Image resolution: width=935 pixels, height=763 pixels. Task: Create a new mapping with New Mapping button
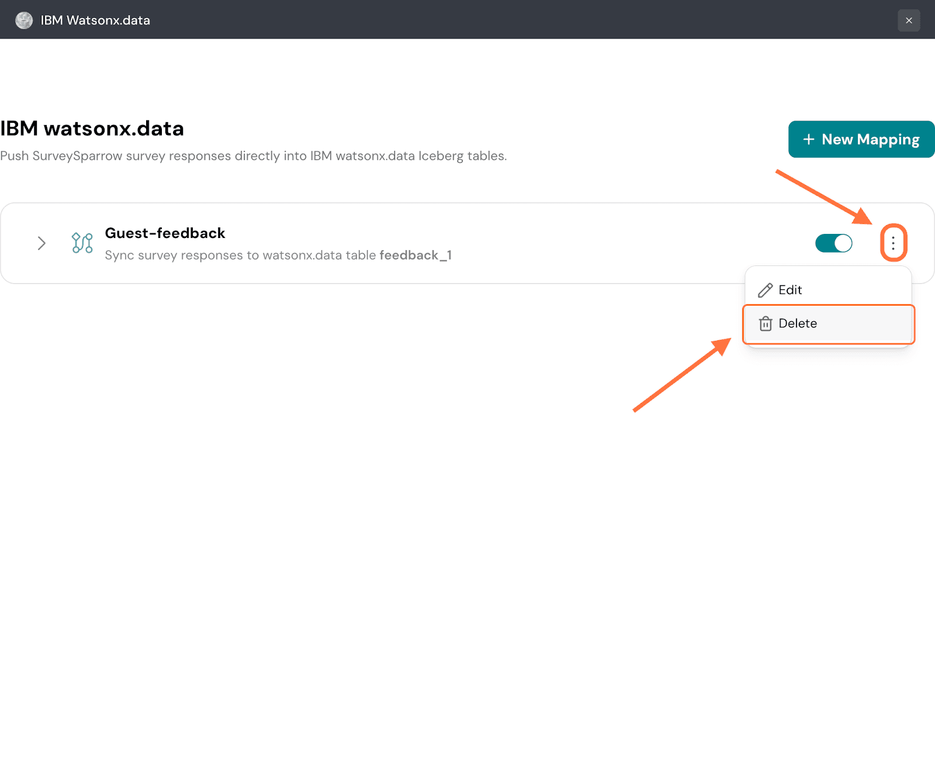coord(861,139)
